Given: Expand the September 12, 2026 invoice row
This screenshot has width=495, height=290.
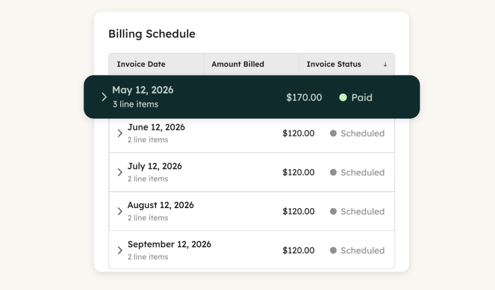Looking at the screenshot, I should tap(120, 250).
